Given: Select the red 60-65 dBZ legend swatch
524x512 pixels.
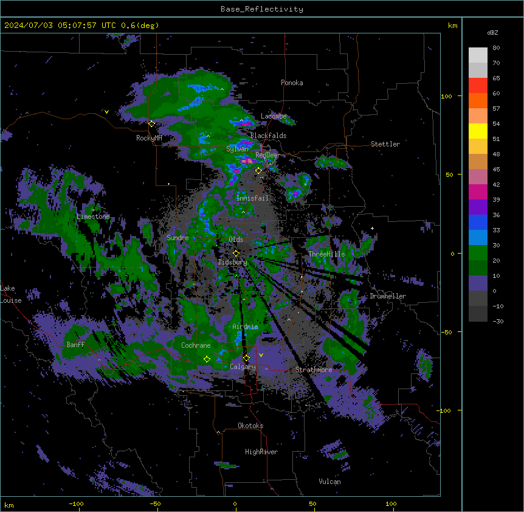Looking at the screenshot, I should pos(478,86).
